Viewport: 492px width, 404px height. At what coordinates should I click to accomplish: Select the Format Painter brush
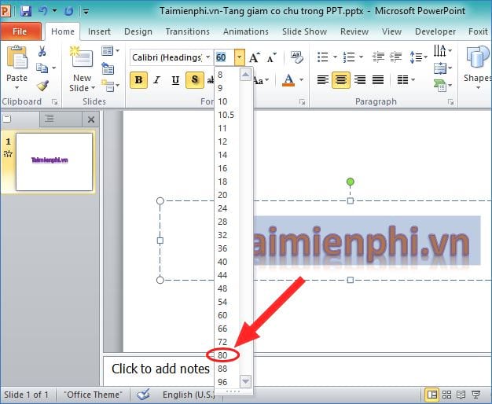click(42, 86)
